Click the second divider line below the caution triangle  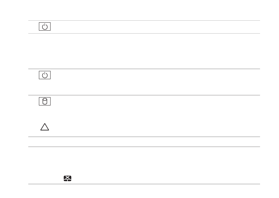coord(143,147)
